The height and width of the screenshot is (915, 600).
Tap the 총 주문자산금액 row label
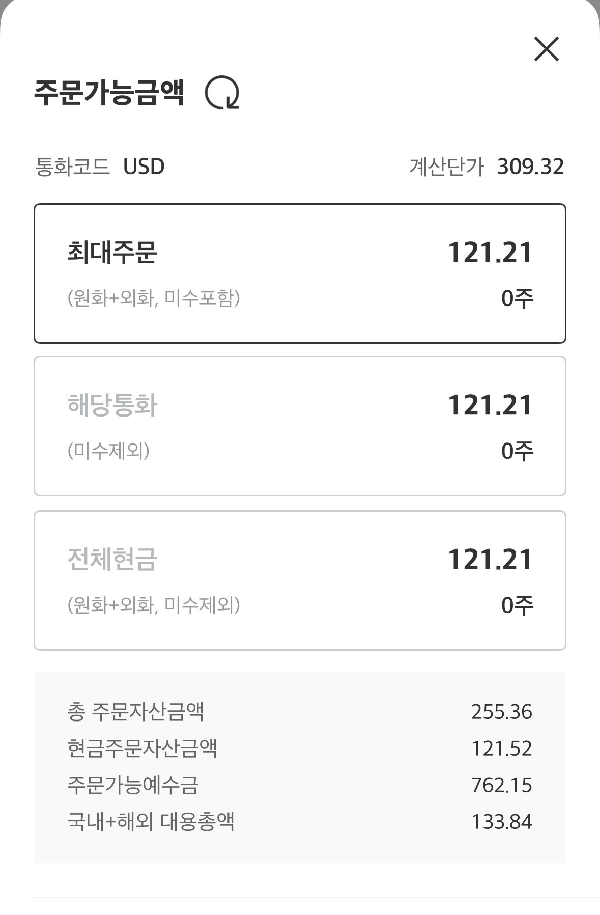(x=135, y=712)
